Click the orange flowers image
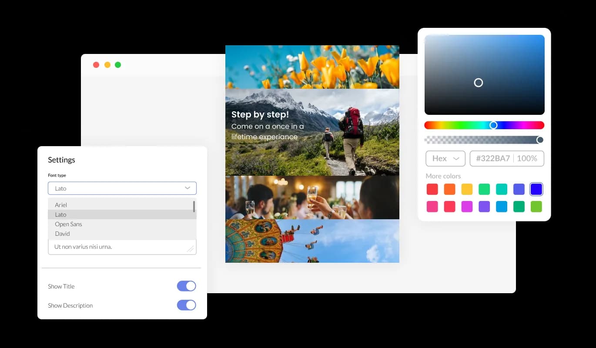This screenshot has width=596, height=348. (x=312, y=67)
